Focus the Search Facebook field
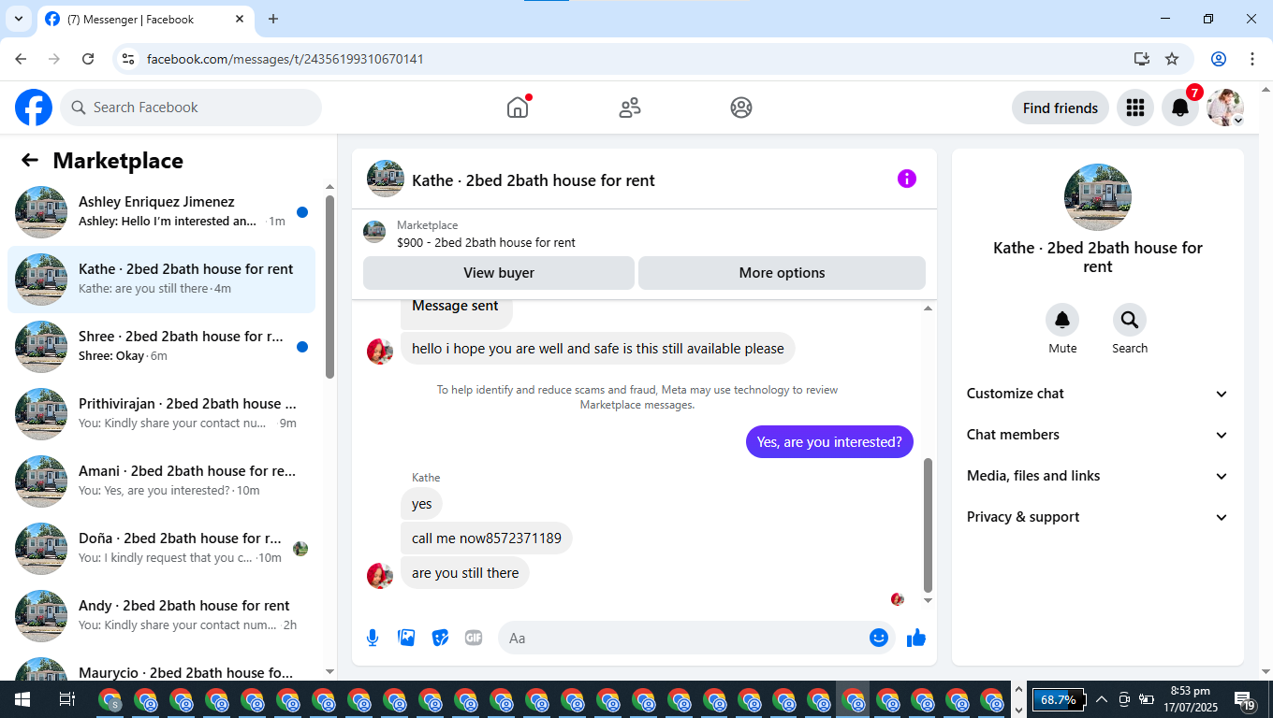 191,108
